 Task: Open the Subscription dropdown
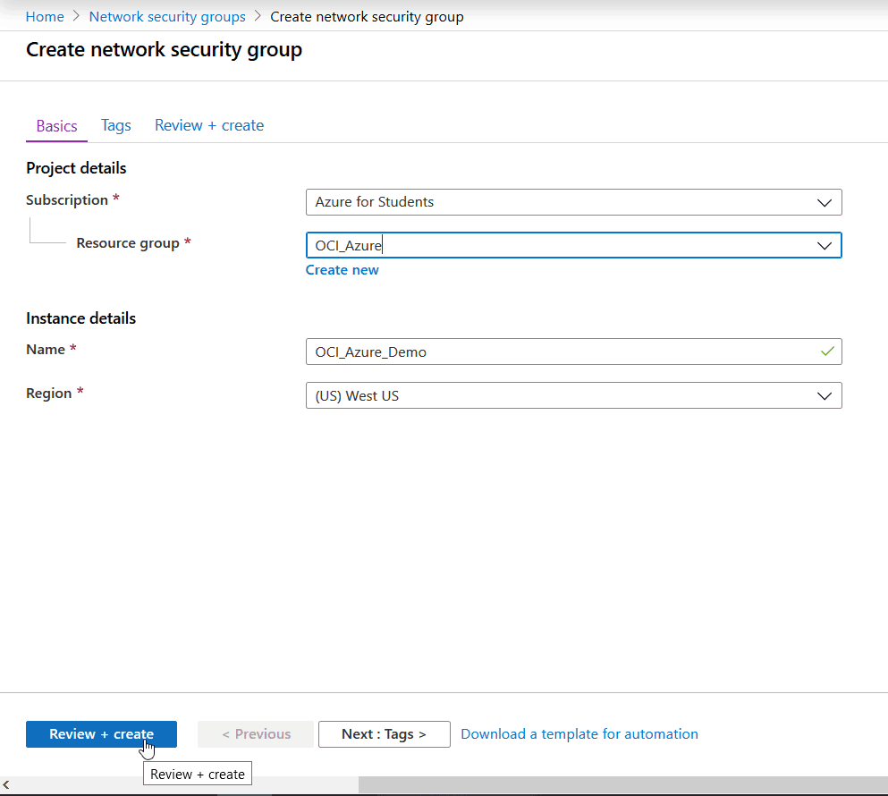[573, 202]
